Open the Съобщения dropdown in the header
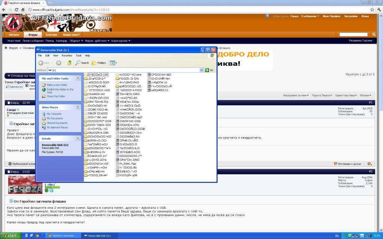 310,16
